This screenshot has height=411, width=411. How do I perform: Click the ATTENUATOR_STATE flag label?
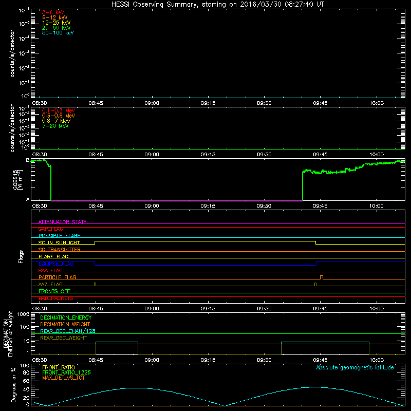[x=62, y=222]
